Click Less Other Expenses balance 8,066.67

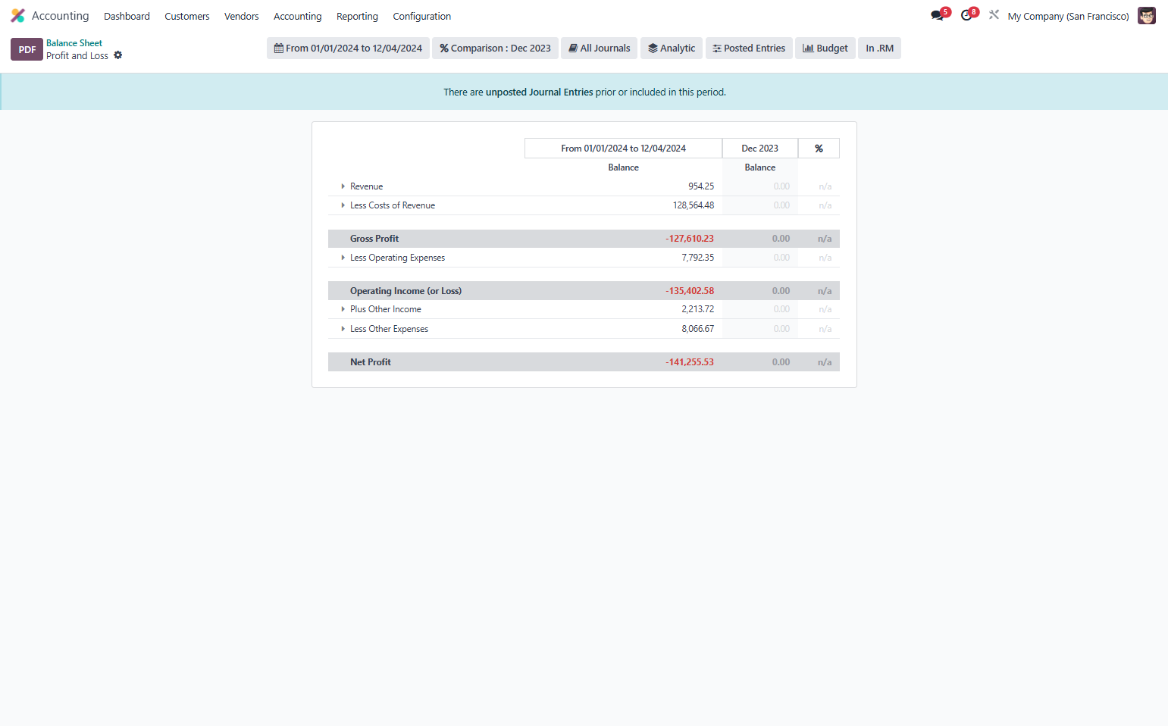tap(697, 329)
